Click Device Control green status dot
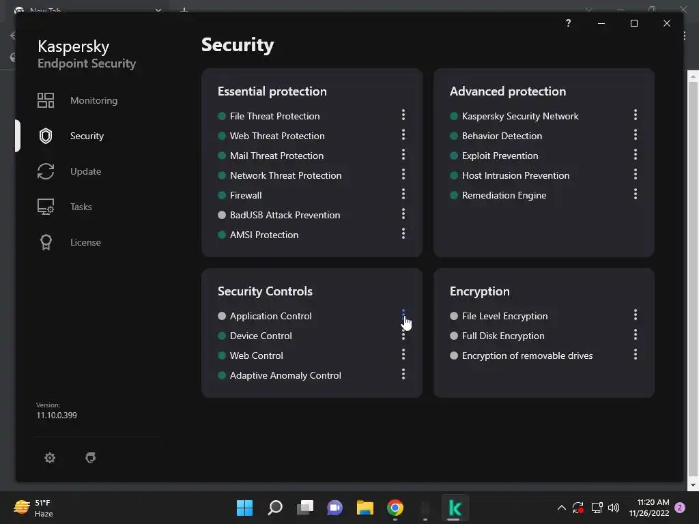Screen dimensions: 699x524 pyautogui.click(x=222, y=336)
